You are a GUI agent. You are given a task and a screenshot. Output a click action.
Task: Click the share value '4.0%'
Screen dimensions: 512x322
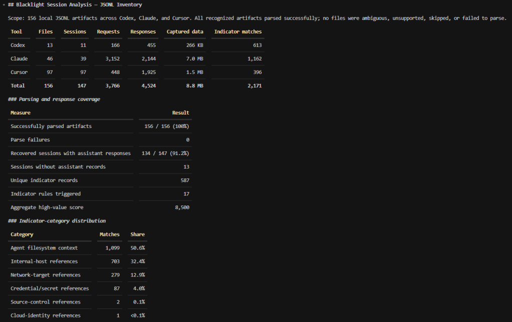click(139, 288)
